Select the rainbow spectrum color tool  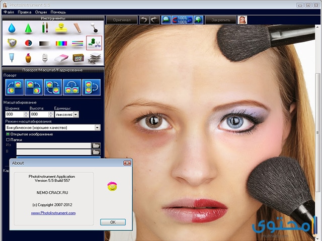pyautogui.click(x=61, y=44)
